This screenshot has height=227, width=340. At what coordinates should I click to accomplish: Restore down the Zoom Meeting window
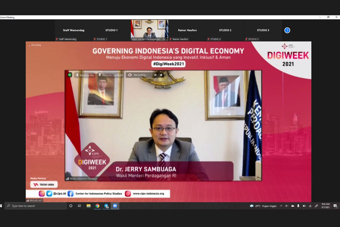(328, 17)
